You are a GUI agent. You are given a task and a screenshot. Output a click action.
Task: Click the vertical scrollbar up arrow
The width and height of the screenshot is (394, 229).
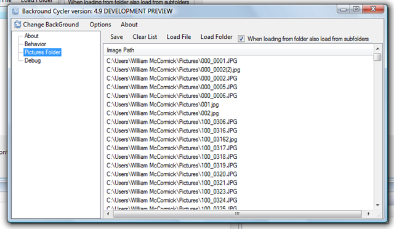[x=377, y=49]
